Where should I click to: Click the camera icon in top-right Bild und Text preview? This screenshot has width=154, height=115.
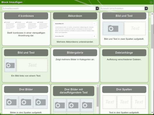point(113,28)
